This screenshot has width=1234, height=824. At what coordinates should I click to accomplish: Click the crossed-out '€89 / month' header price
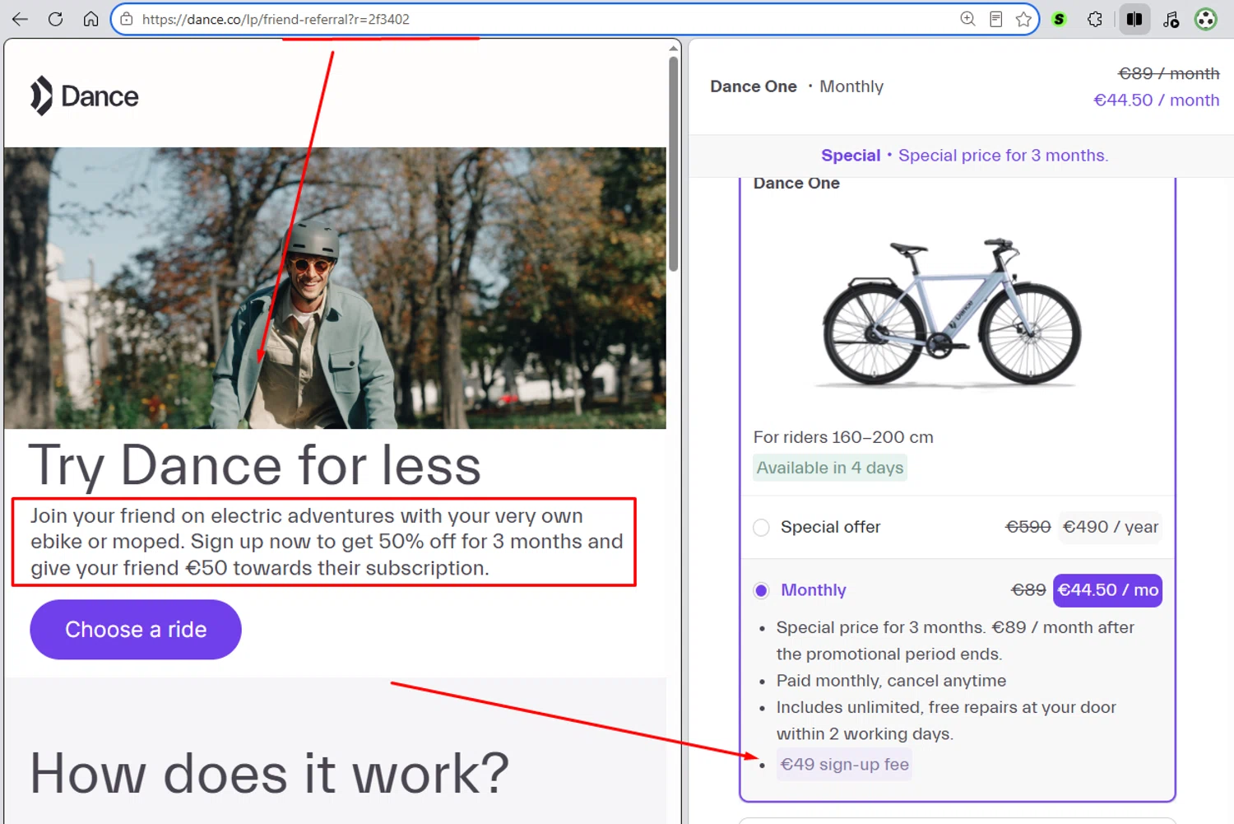point(1168,73)
